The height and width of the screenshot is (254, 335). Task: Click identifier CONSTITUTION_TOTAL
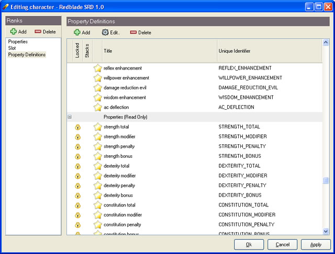click(x=243, y=205)
